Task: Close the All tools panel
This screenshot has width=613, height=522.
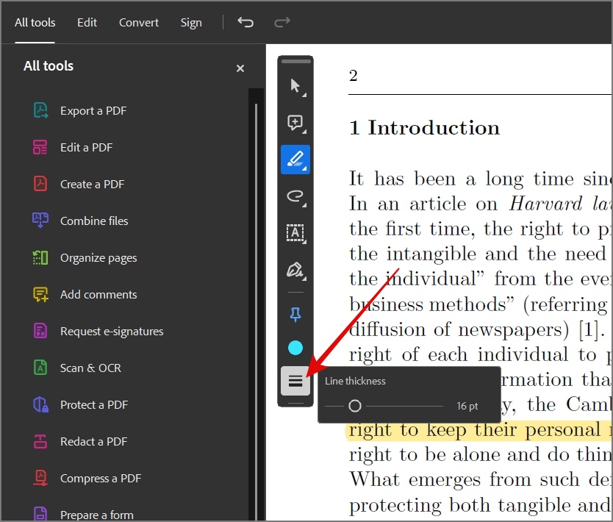Action: pyautogui.click(x=240, y=68)
